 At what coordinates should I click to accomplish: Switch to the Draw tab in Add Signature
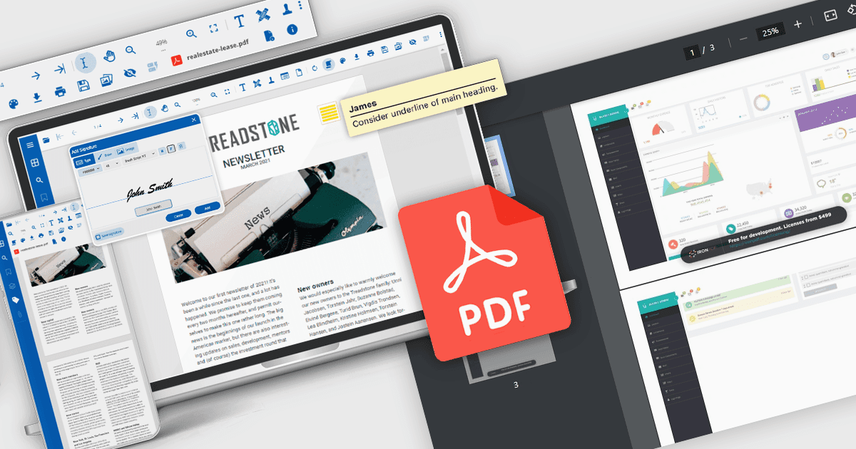click(105, 155)
